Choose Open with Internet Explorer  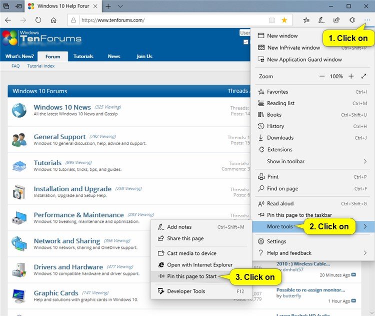point(201,265)
